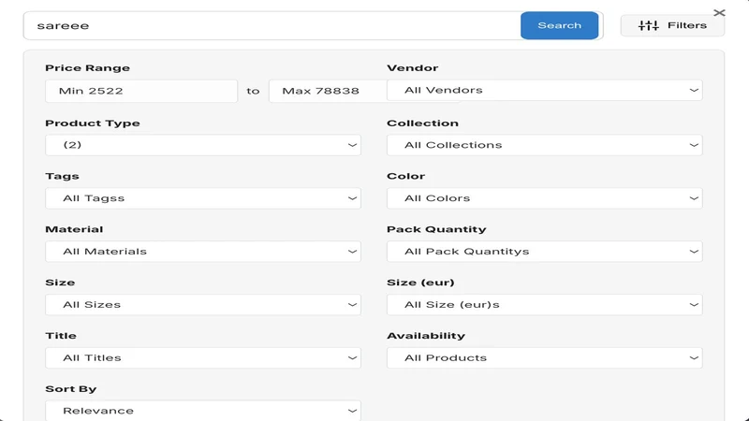Open the All Colors dropdown
The height and width of the screenshot is (421, 749).
tap(545, 198)
